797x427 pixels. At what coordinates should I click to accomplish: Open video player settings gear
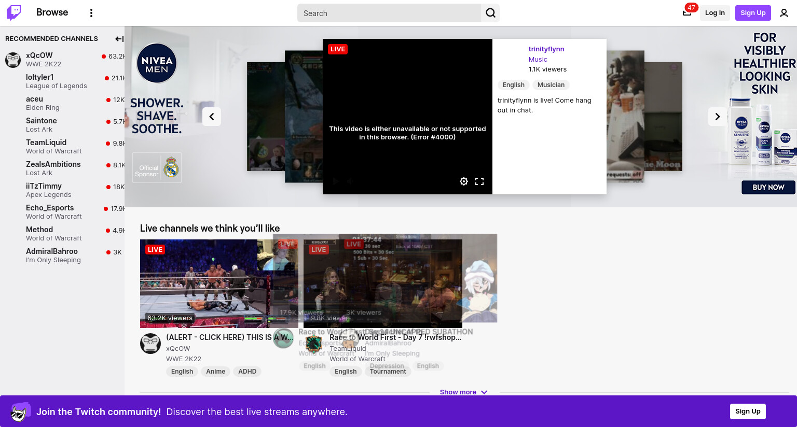click(464, 181)
